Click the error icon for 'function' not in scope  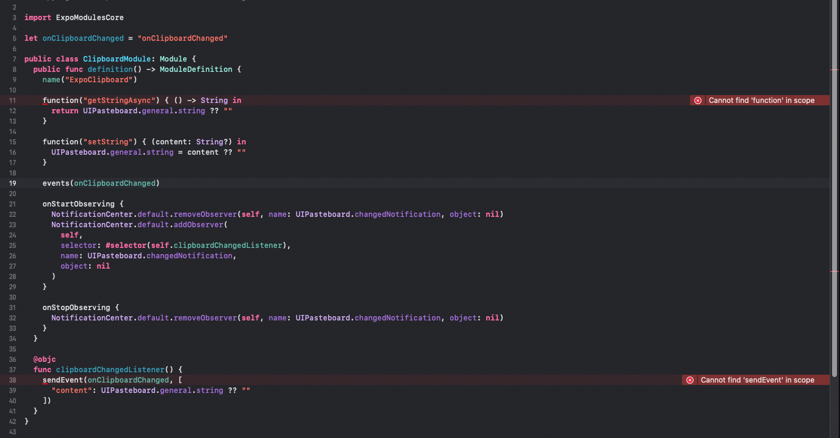[698, 101]
